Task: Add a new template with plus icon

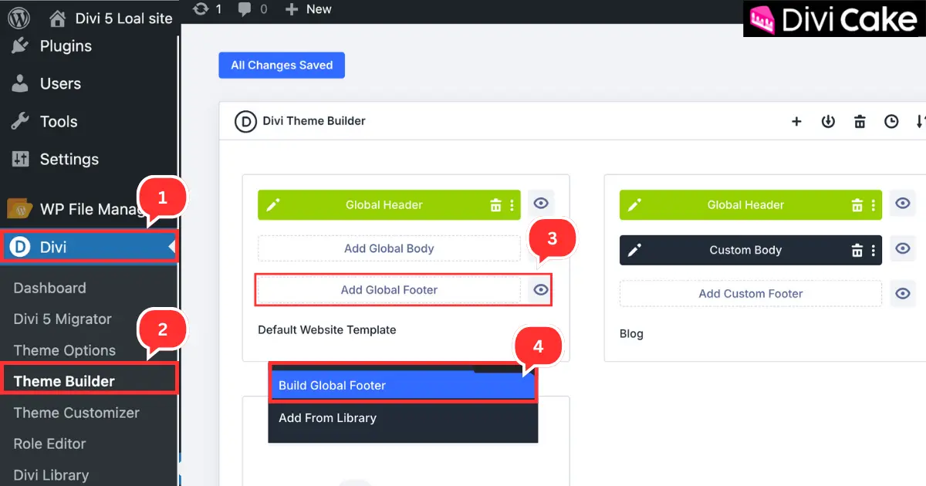Action: (x=796, y=121)
